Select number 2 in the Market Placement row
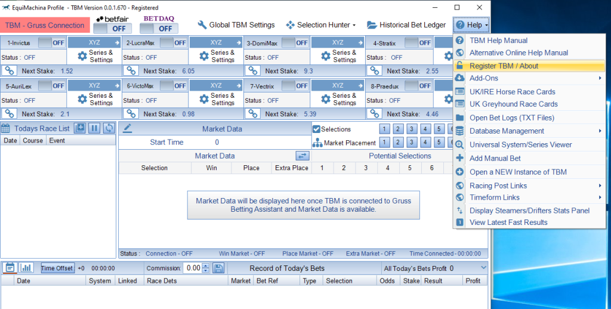Image resolution: width=611 pixels, height=309 pixels. click(x=398, y=143)
